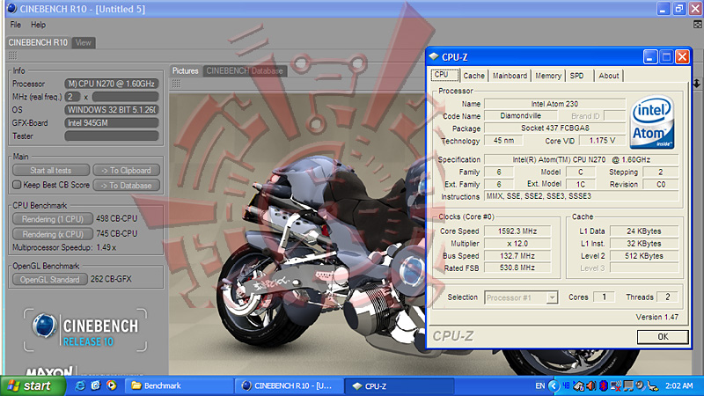Click the CPU-Z window title diamond icon
Image resolution: width=704 pixels, height=396 pixels.
tap(434, 57)
